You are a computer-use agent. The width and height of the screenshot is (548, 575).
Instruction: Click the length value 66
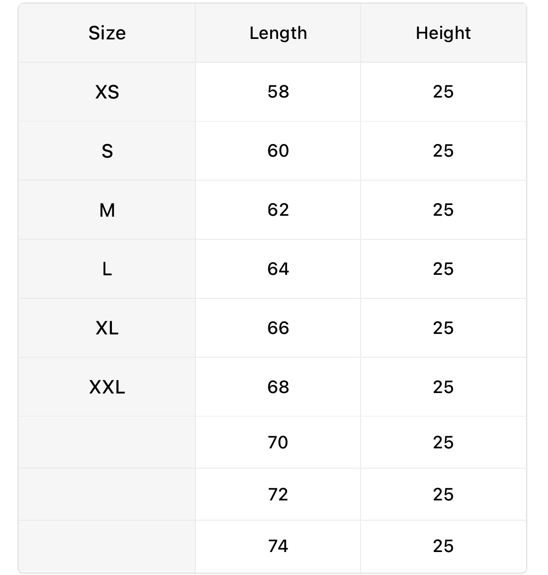tap(278, 328)
